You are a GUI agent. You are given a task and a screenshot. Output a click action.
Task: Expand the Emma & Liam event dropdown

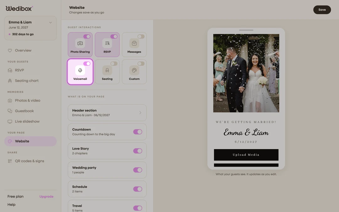pyautogui.click(x=50, y=23)
